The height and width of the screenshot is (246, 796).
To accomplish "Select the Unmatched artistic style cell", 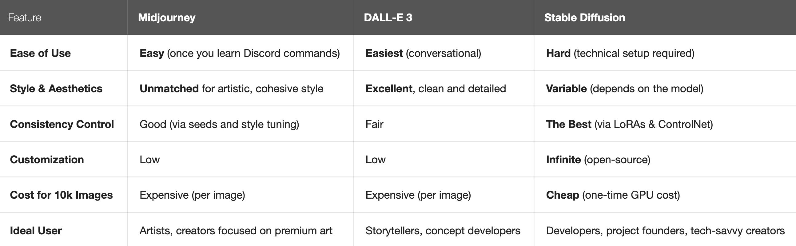I will coord(231,89).
